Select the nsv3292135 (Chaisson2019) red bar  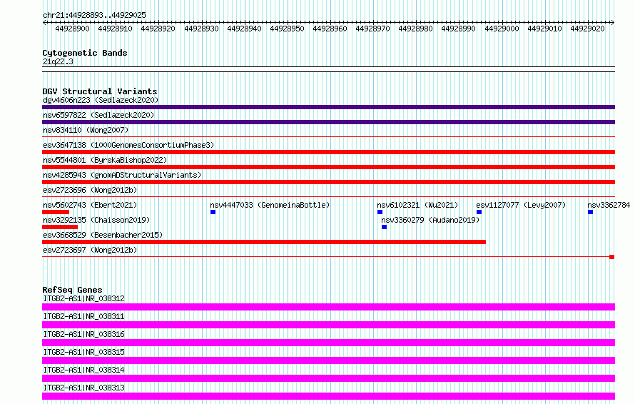[60, 227]
